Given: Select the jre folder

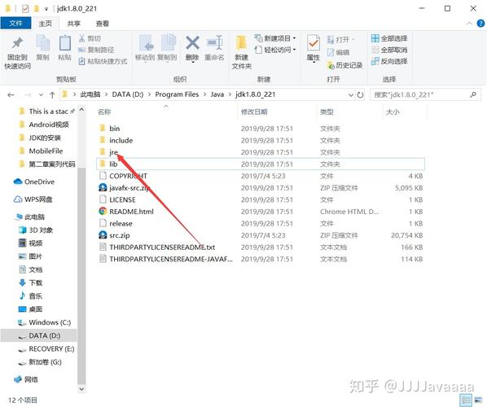Looking at the screenshot, I should tap(114, 152).
